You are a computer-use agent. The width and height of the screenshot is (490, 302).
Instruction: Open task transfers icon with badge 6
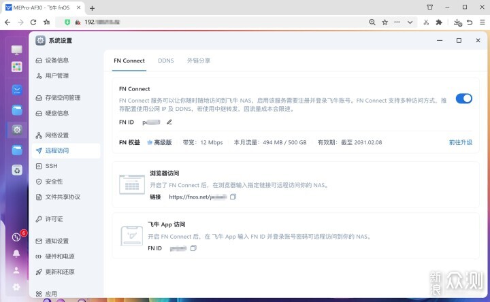click(17, 237)
